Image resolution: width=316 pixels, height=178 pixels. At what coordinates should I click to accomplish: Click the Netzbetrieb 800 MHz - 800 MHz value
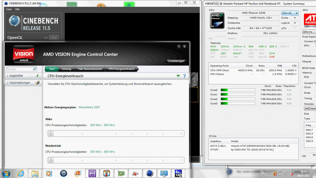click(x=103, y=152)
